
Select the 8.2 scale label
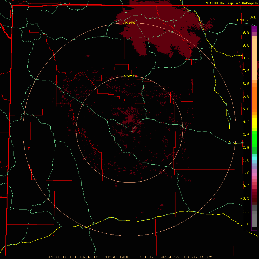246,58
